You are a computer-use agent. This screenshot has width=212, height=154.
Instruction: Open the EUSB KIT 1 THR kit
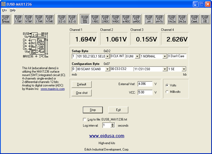pos(39,19)
